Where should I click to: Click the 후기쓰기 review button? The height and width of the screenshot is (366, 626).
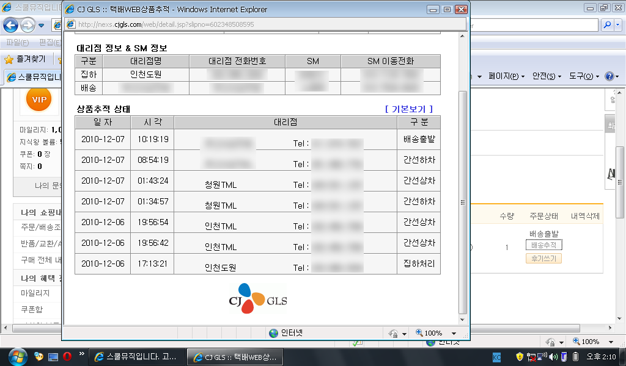click(543, 259)
